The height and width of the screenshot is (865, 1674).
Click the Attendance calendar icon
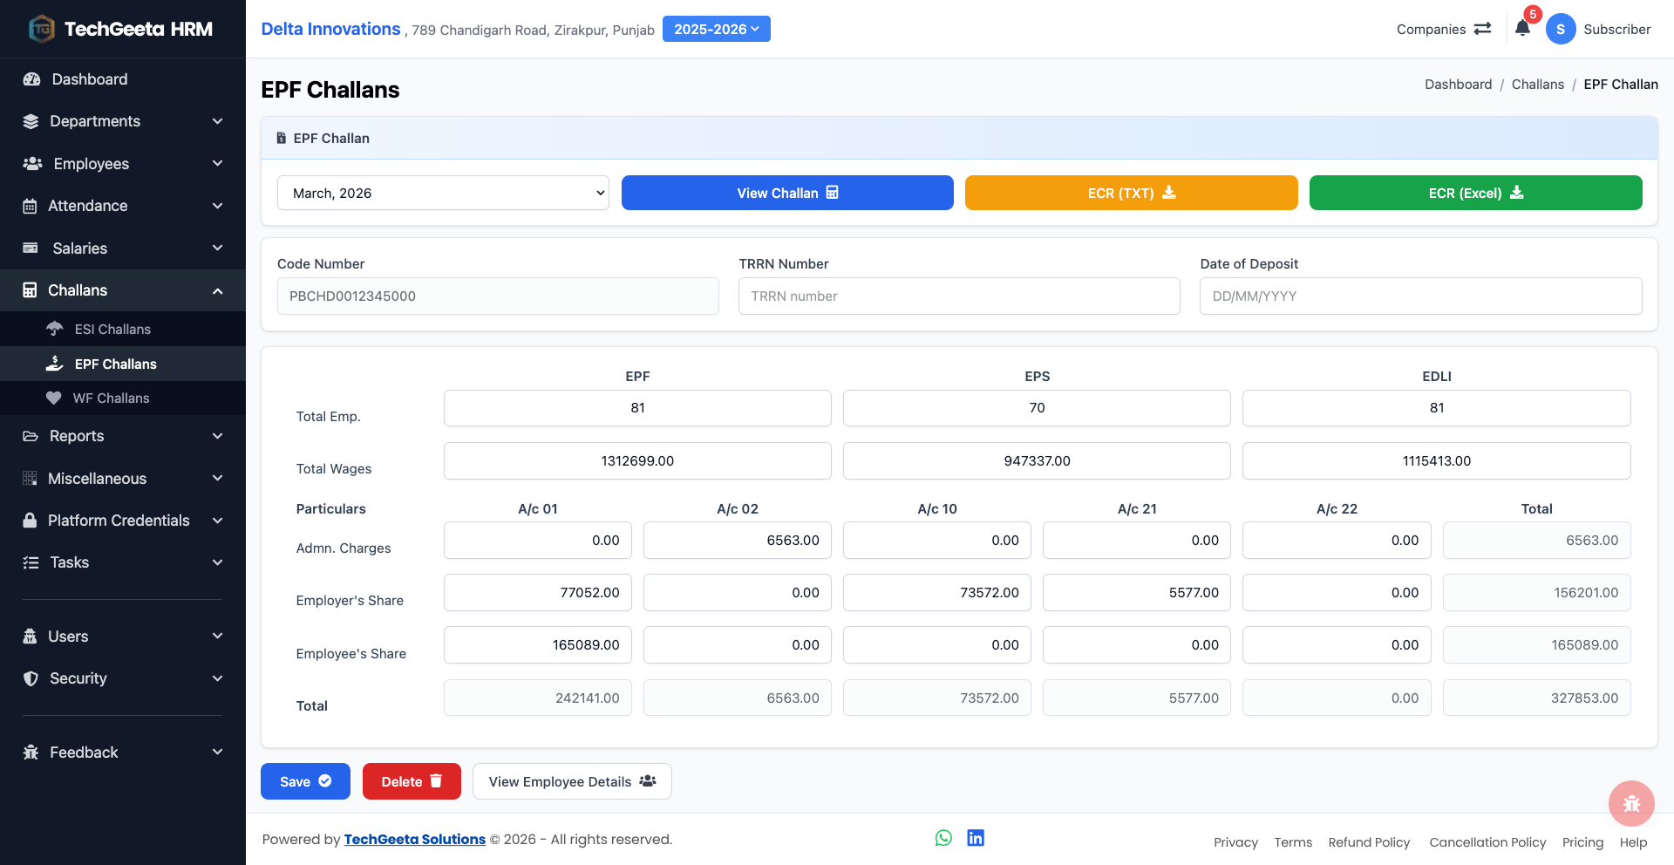(30, 206)
